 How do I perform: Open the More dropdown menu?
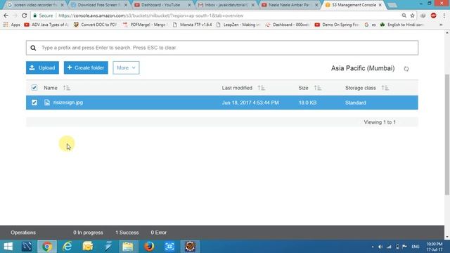click(126, 67)
